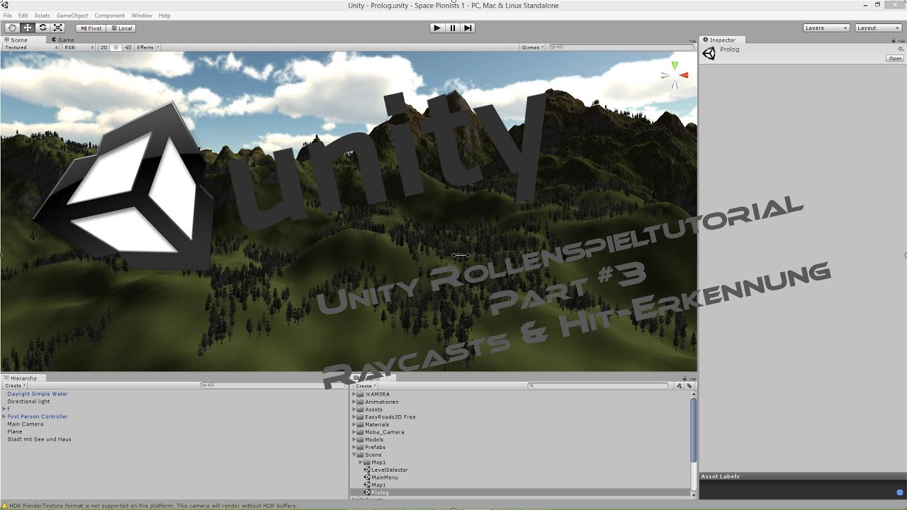This screenshot has height=510, width=907.
Task: Toggle Local handle rotation
Action: [120, 28]
